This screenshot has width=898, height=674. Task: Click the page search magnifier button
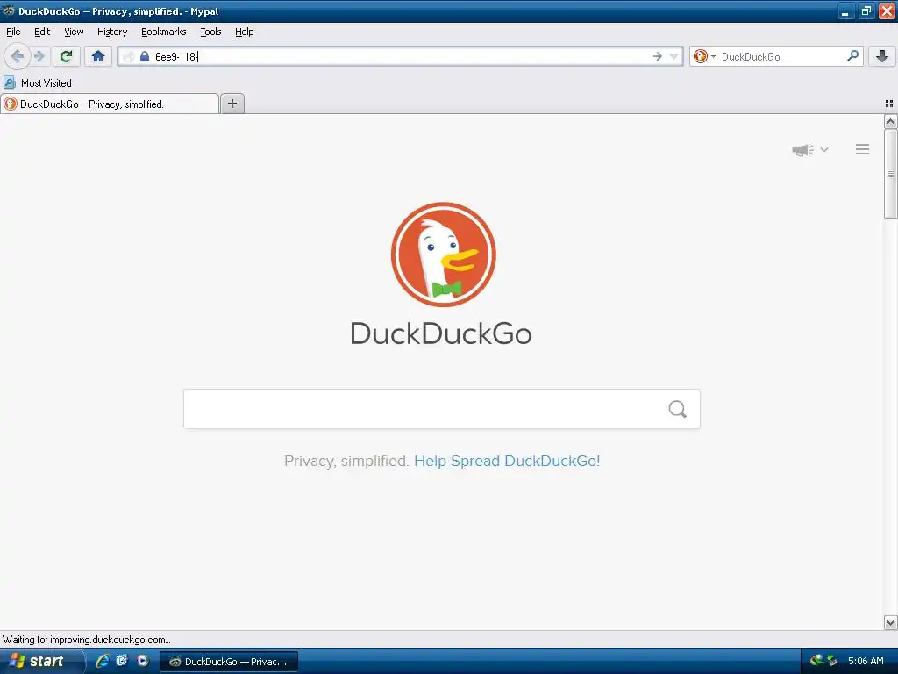click(x=678, y=409)
